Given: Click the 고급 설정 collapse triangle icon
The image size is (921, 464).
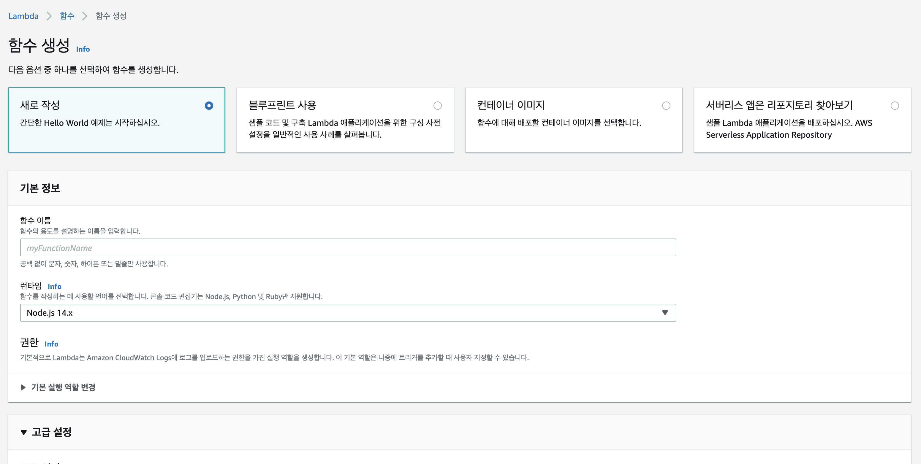Looking at the screenshot, I should pyautogui.click(x=23, y=433).
